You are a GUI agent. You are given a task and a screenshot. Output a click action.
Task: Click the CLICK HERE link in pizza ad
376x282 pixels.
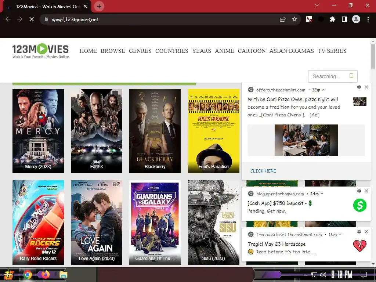pos(263,171)
